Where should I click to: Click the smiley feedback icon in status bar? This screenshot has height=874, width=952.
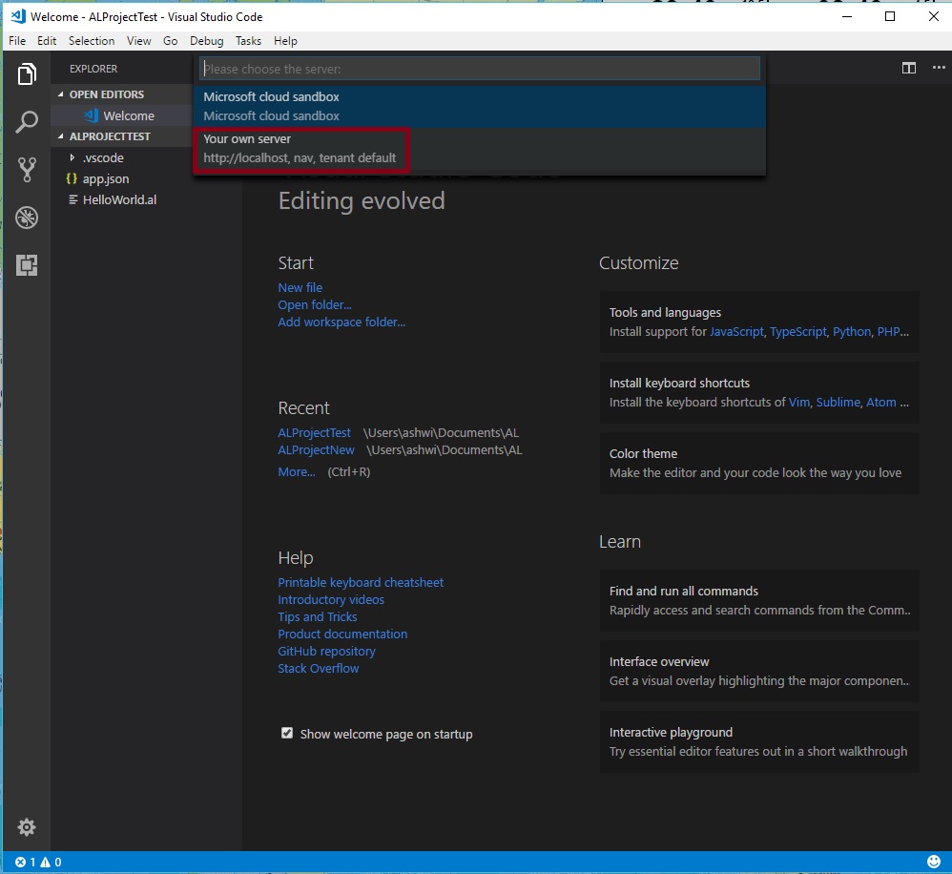click(x=932, y=863)
